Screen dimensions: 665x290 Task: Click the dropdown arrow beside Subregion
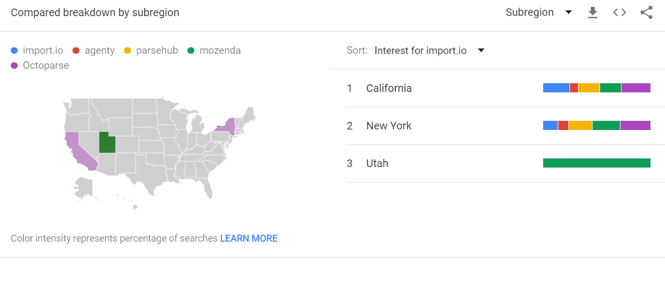pos(568,12)
